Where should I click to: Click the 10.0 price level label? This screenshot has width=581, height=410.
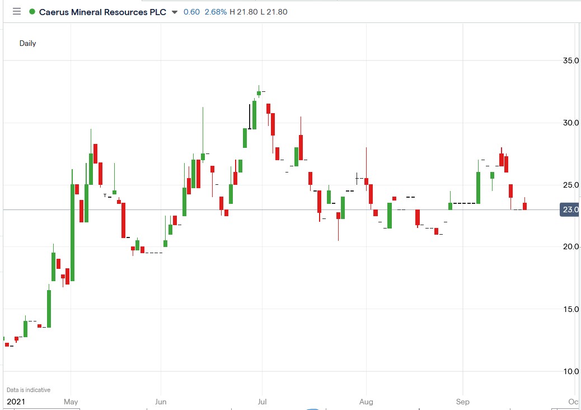click(x=569, y=371)
